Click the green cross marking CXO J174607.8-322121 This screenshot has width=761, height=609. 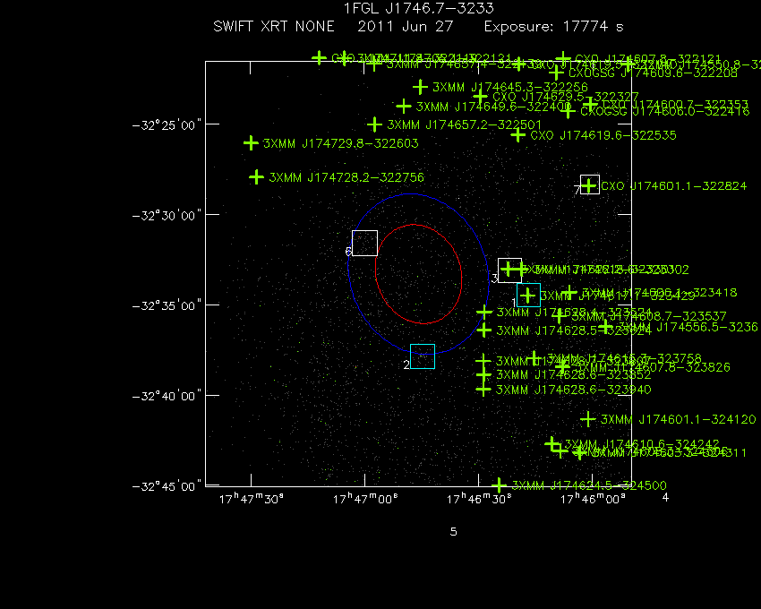(562, 59)
